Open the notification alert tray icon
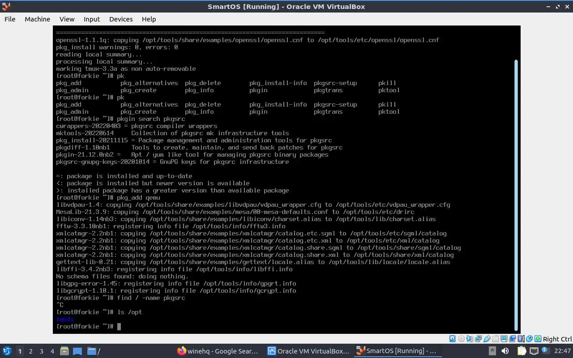The width and height of the screenshot is (573, 358). [x=546, y=350]
